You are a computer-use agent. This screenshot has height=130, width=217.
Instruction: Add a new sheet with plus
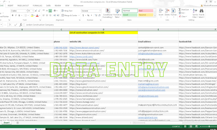[18, 123]
